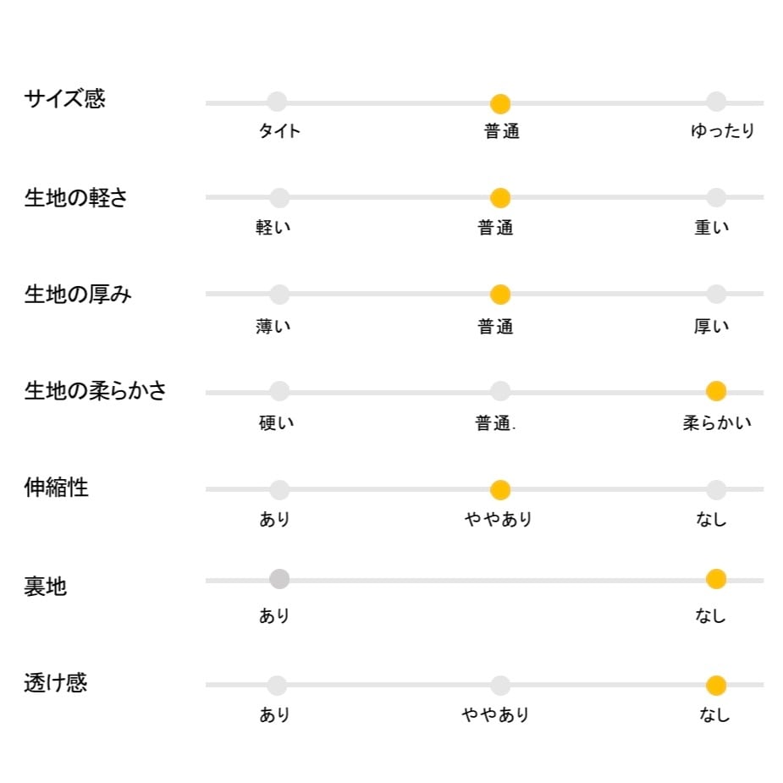The image size is (783, 783).
Task: Select the なし dot for 伸縮性
Action: click(716, 489)
